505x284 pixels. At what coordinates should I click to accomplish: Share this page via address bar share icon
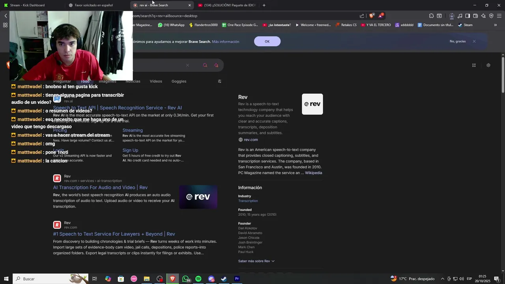pos(362,16)
